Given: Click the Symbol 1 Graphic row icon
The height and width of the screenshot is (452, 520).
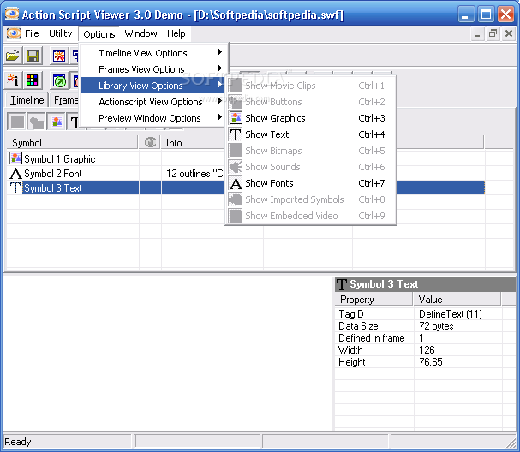Looking at the screenshot, I should tap(15, 158).
